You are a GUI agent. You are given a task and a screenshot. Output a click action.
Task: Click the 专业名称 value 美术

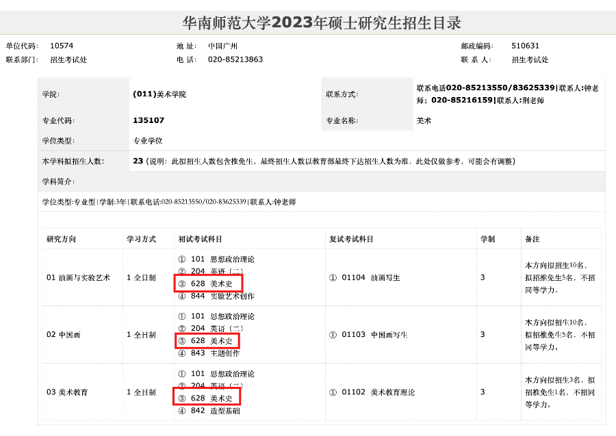[424, 120]
